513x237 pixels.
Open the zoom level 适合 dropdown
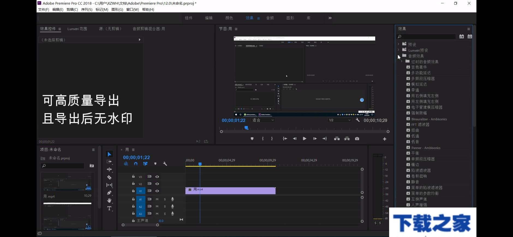click(263, 120)
